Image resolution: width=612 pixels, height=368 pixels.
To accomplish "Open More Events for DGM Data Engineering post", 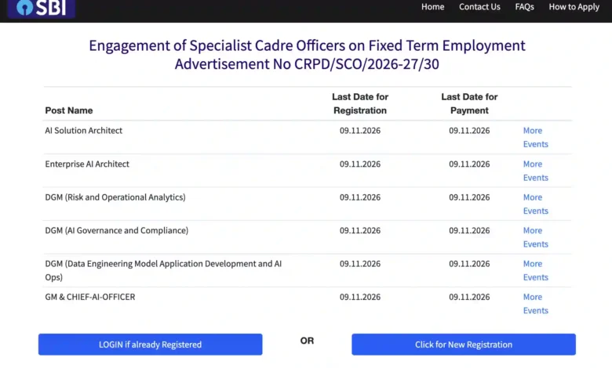I will pos(535,270).
